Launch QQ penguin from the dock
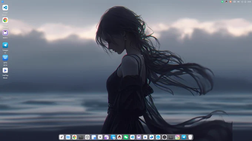 pyautogui.click(x=119, y=137)
